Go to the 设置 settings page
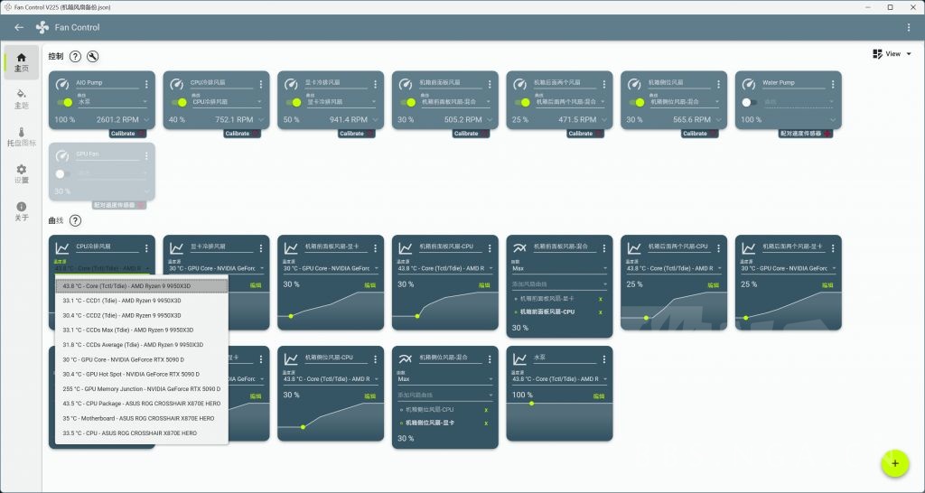 pos(22,174)
